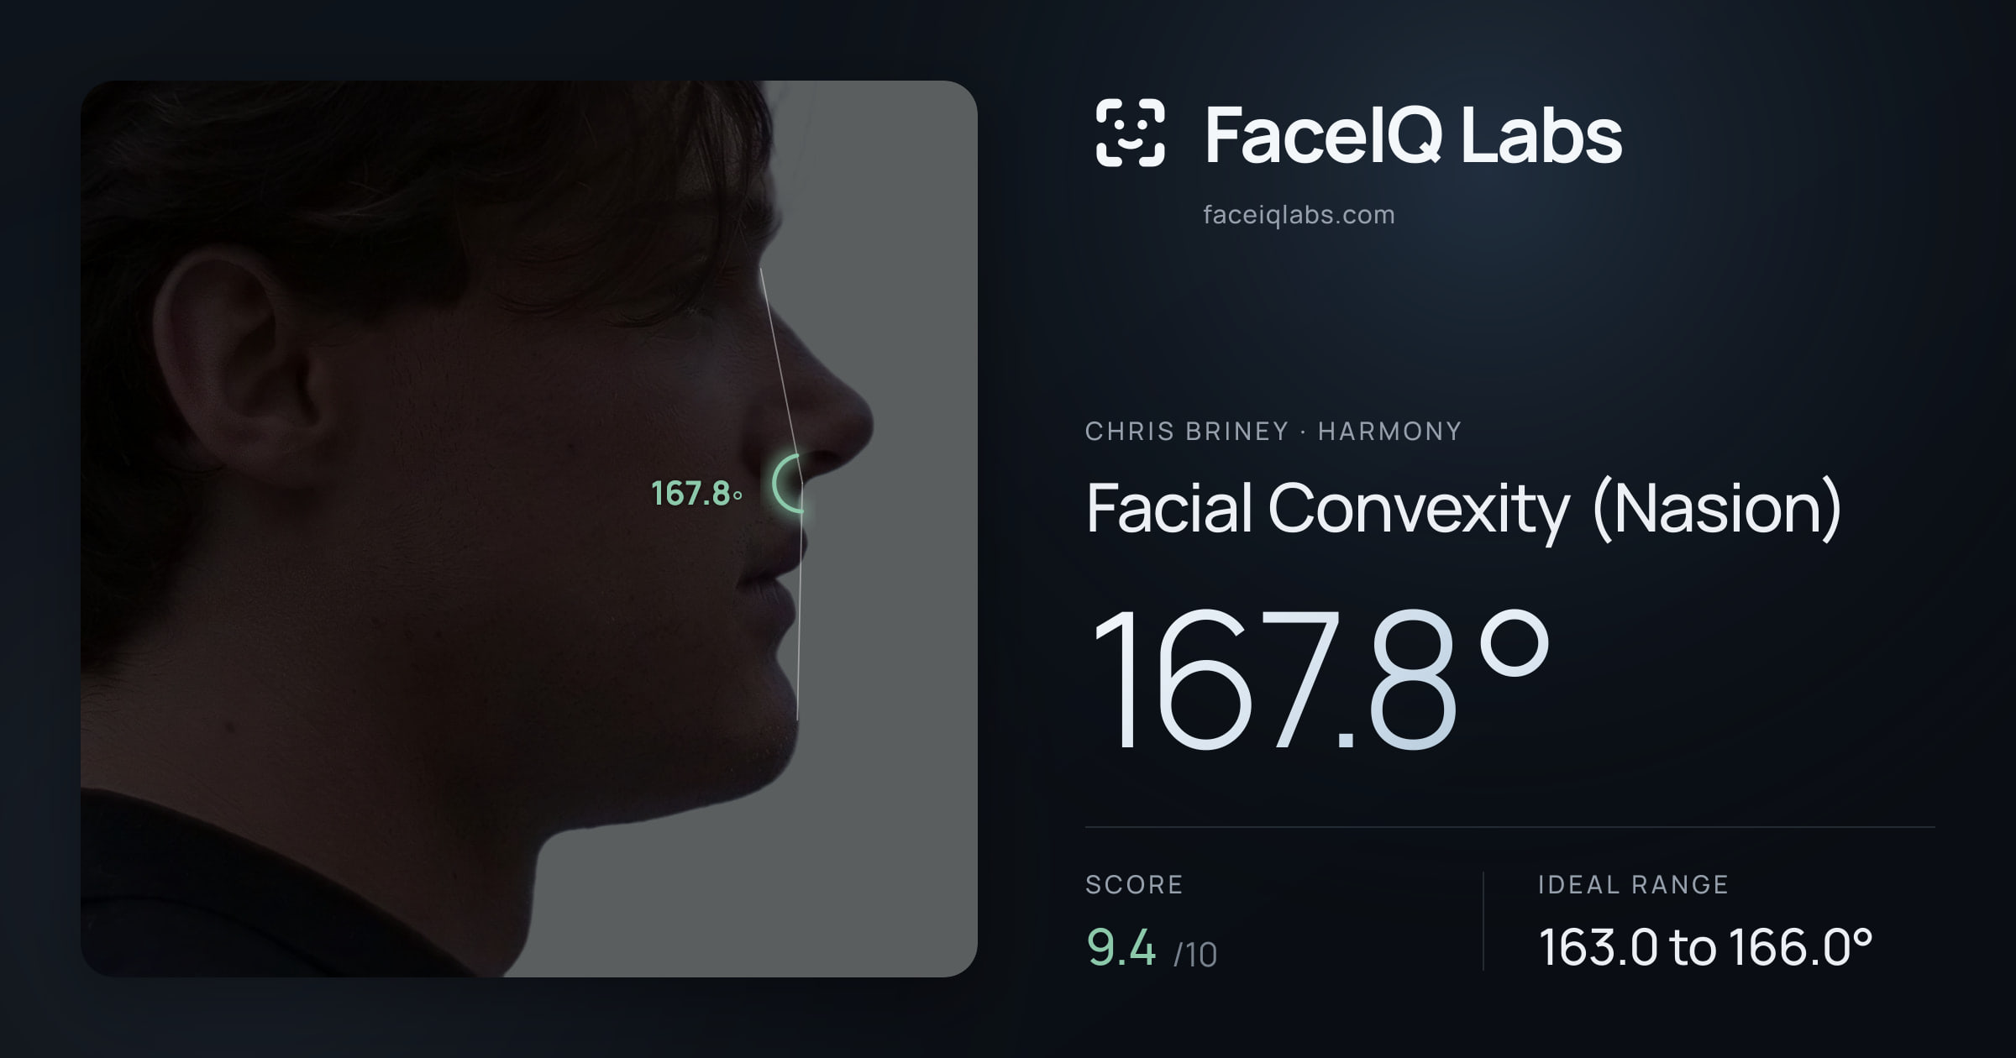The width and height of the screenshot is (2016, 1058).
Task: Click the FaceIQ Labs face-scan logo icon
Action: 1130,133
